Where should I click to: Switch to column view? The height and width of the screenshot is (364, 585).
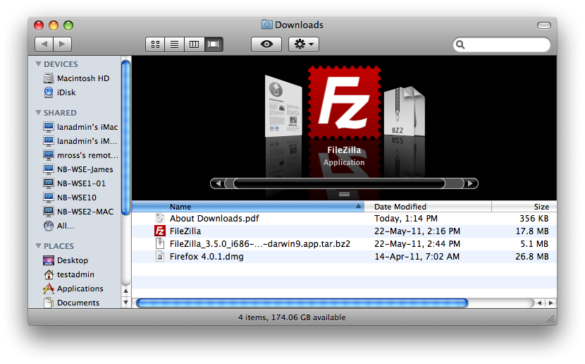click(x=194, y=44)
